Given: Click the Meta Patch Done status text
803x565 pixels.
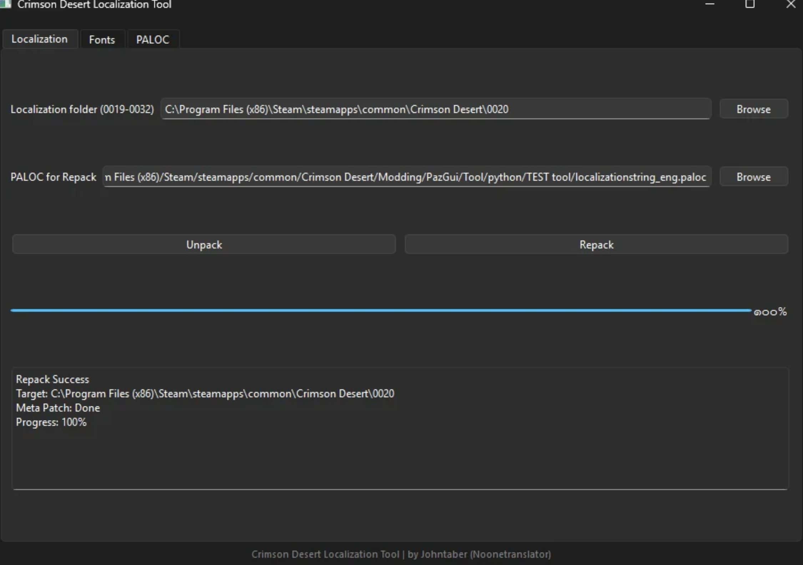Looking at the screenshot, I should coord(58,408).
